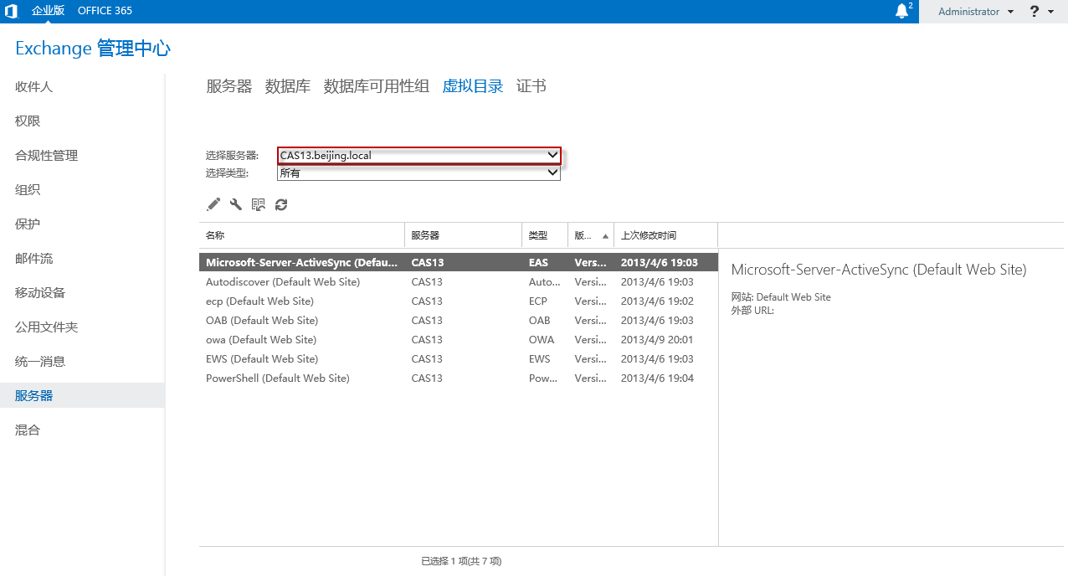1068x587 pixels.
Task: Sort by the 版本 column header
Action: click(591, 236)
